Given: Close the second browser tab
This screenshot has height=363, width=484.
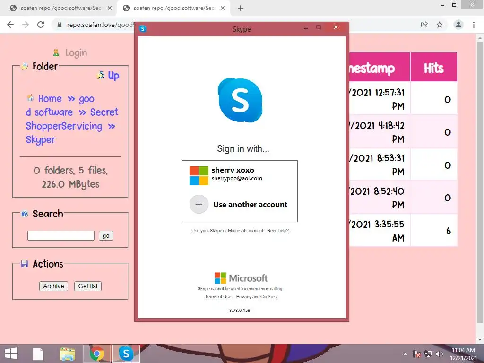Looking at the screenshot, I should point(223,9).
